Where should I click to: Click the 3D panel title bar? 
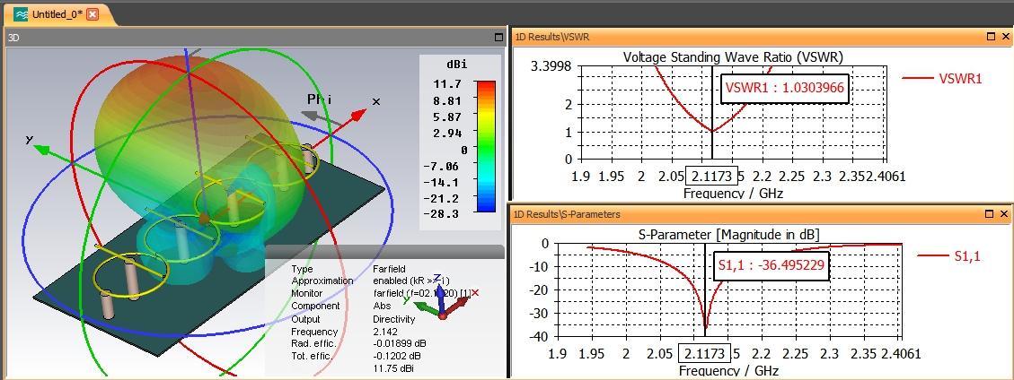pyautogui.click(x=255, y=38)
